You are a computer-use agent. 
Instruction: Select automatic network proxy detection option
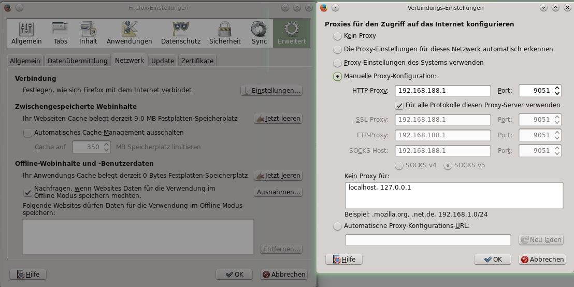[x=337, y=49]
